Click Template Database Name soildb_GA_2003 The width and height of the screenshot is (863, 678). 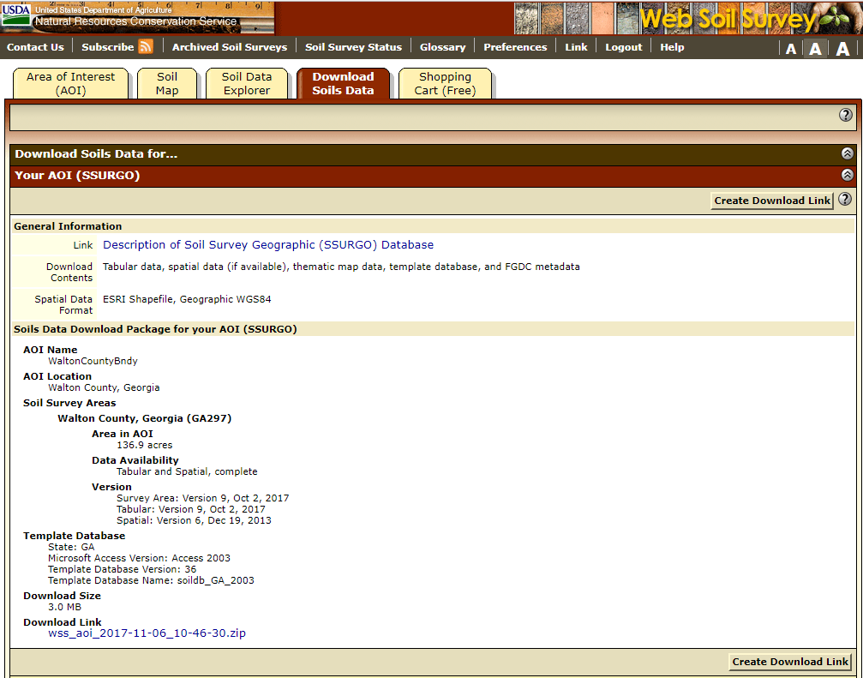click(151, 580)
